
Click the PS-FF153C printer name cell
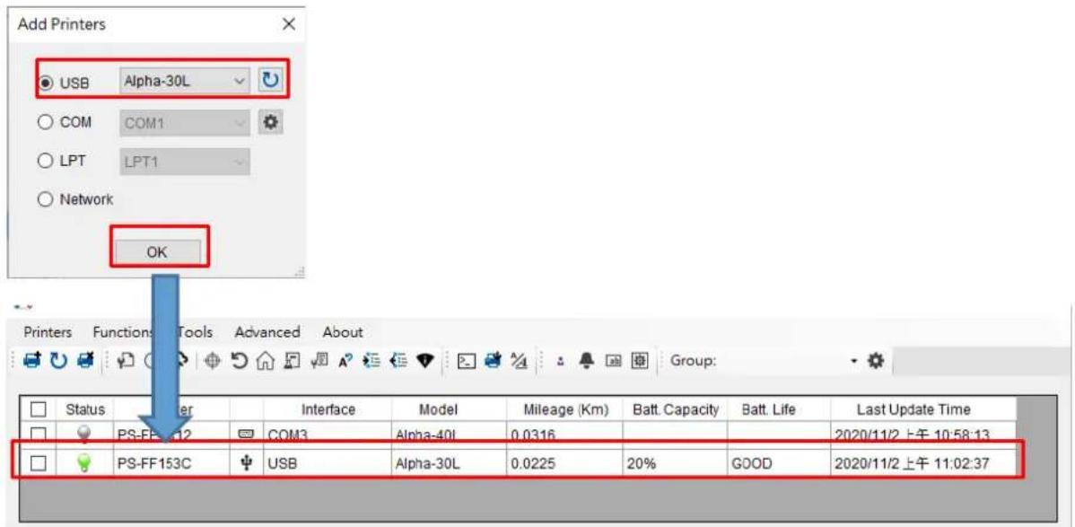[171, 464]
